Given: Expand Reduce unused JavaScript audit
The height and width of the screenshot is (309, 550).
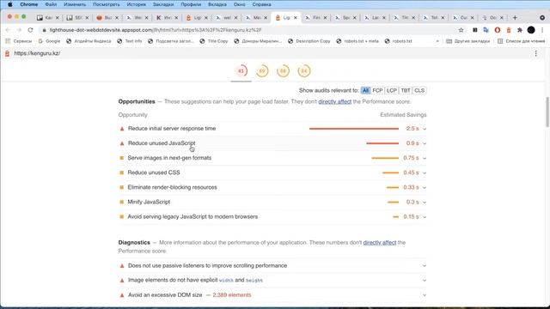Looking at the screenshot, I should point(272,143).
